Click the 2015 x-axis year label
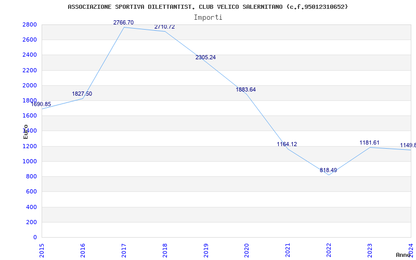416x260 pixels. (42, 251)
